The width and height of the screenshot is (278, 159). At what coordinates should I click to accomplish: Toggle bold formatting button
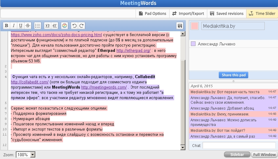point(6,26)
